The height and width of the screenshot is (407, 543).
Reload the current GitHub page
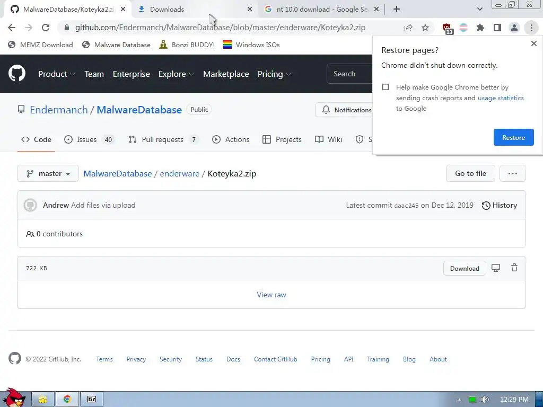(x=46, y=28)
